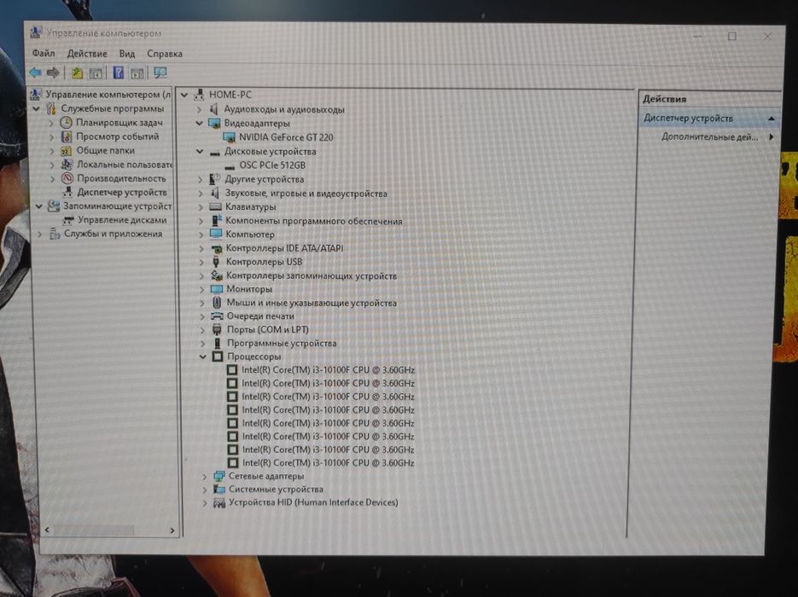Click the left pane horizontal scrollbar right arrow
Image resolution: width=798 pixels, height=597 pixels.
(x=172, y=530)
